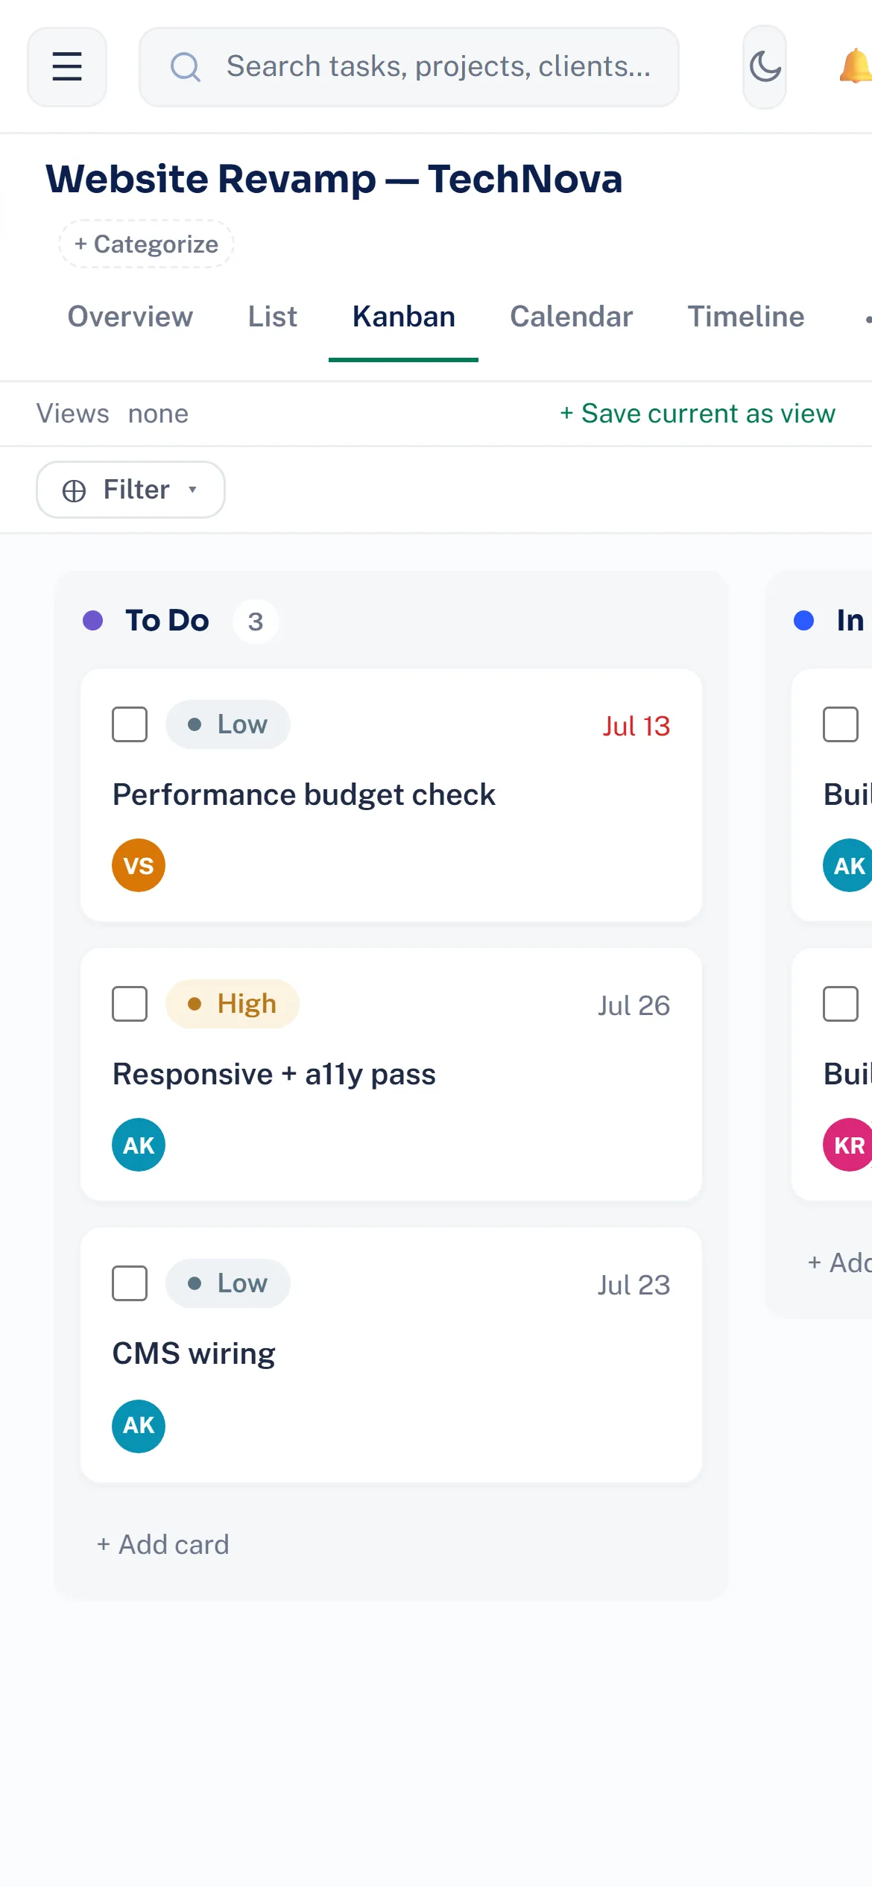The width and height of the screenshot is (872, 1887).
Task: Tick the checkbox on the KR in-progress card
Action: click(x=841, y=1004)
